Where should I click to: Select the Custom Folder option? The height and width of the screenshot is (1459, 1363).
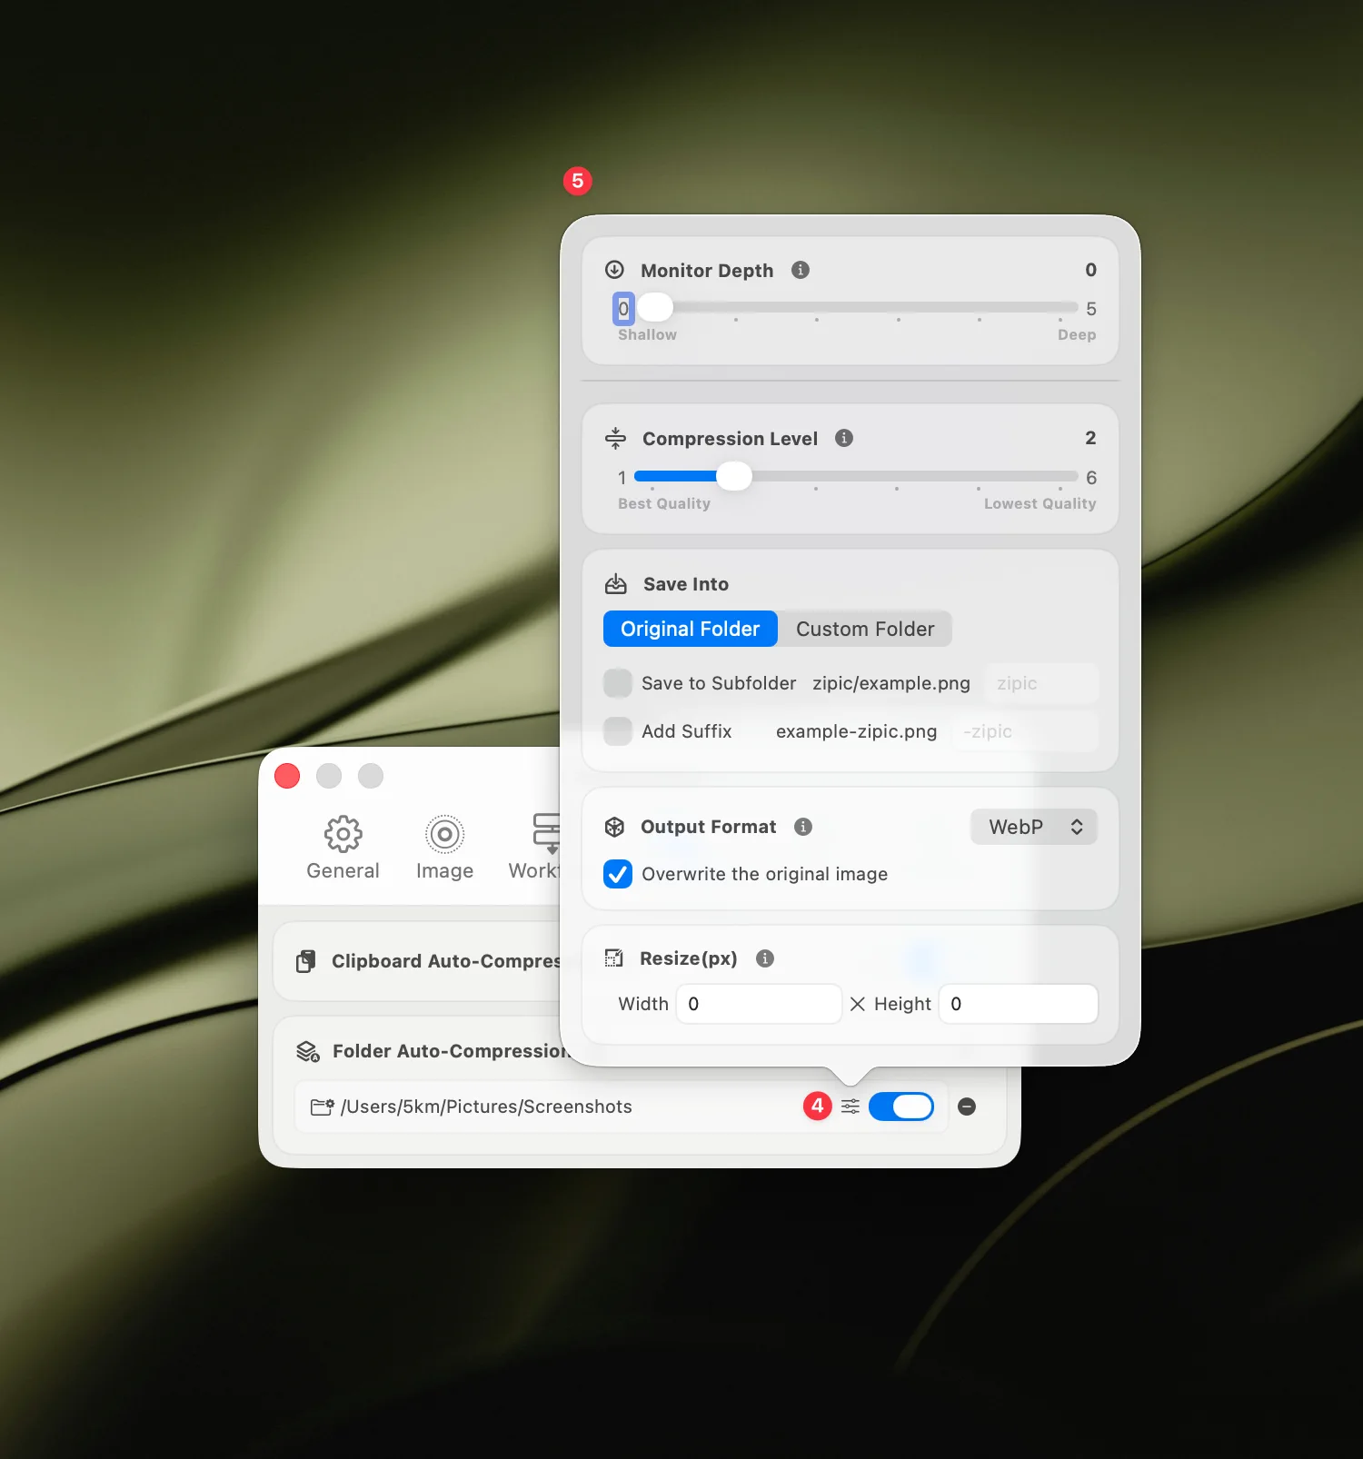[864, 629]
